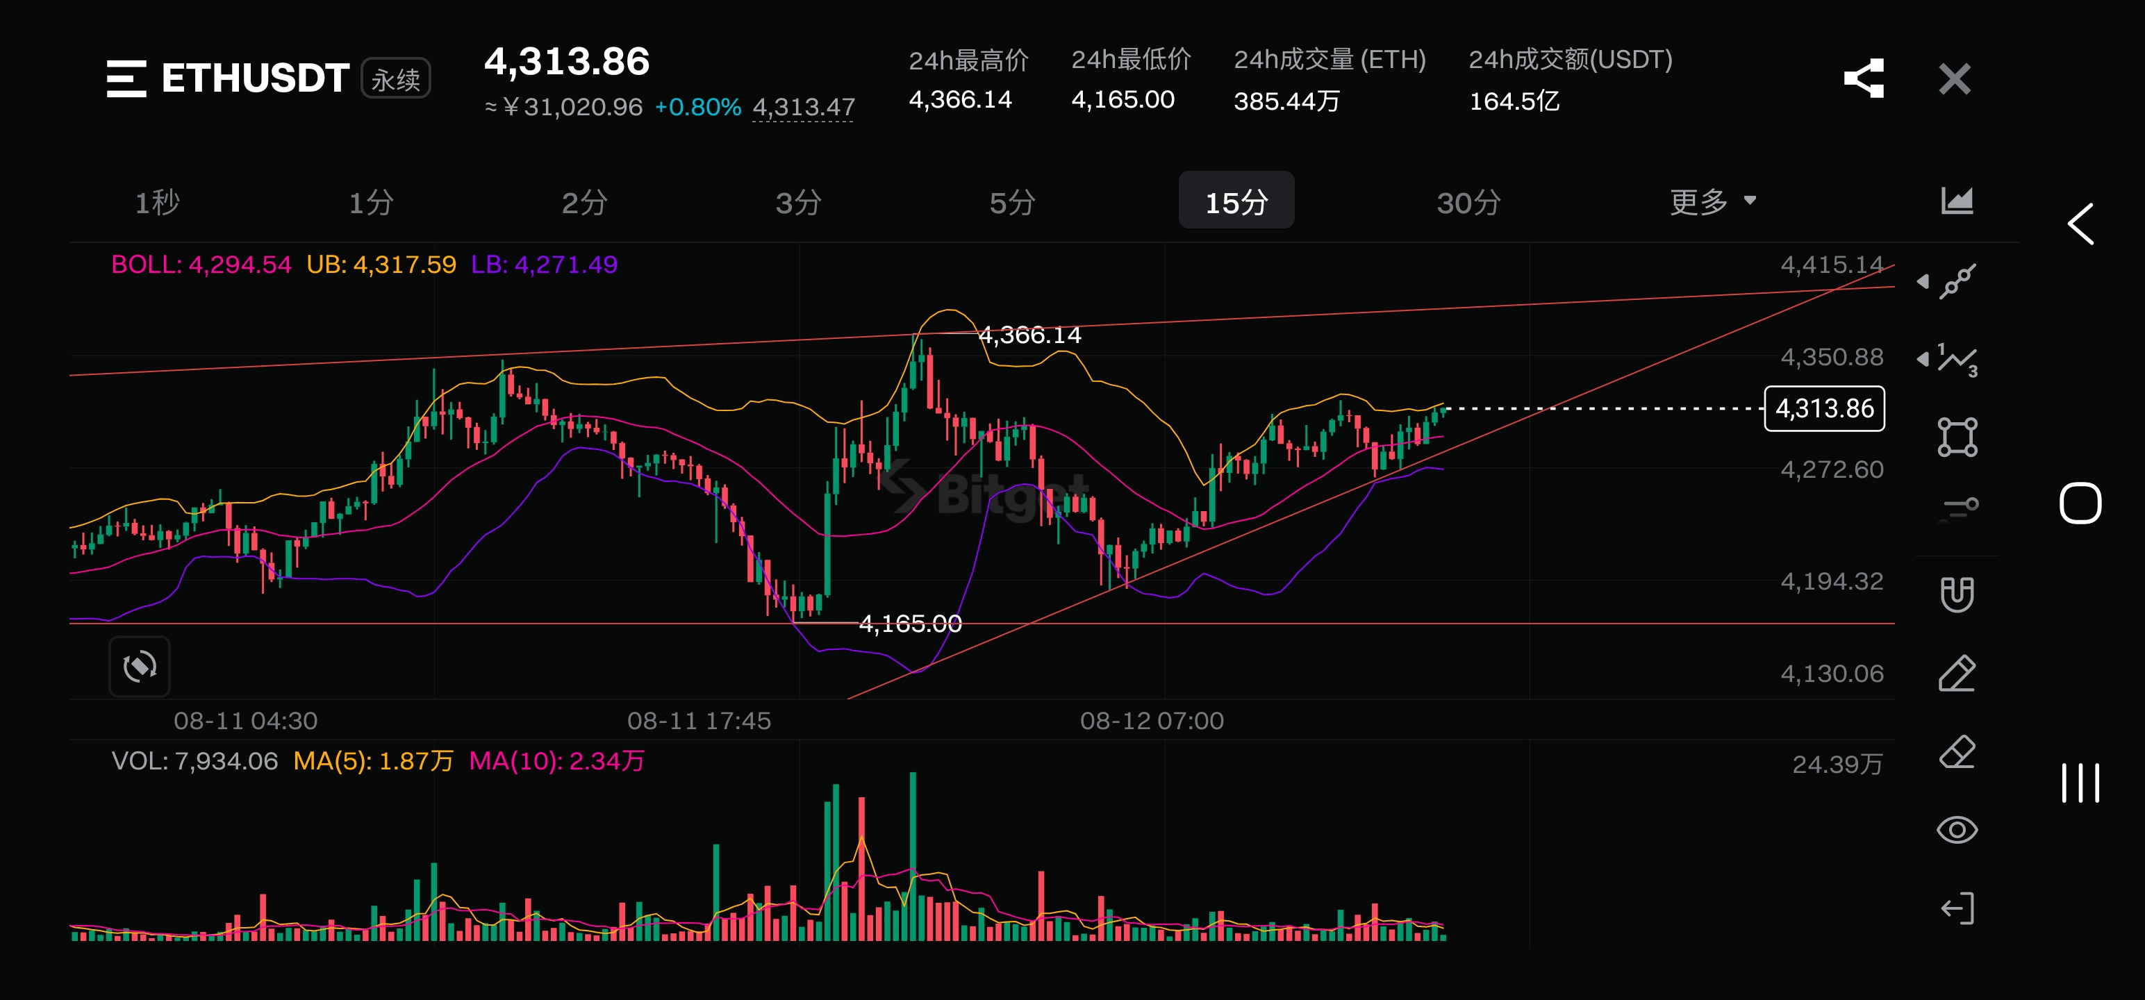The image size is (2145, 1000).
Task: Select the rectangle shape drawing tool
Action: pyautogui.click(x=1957, y=437)
